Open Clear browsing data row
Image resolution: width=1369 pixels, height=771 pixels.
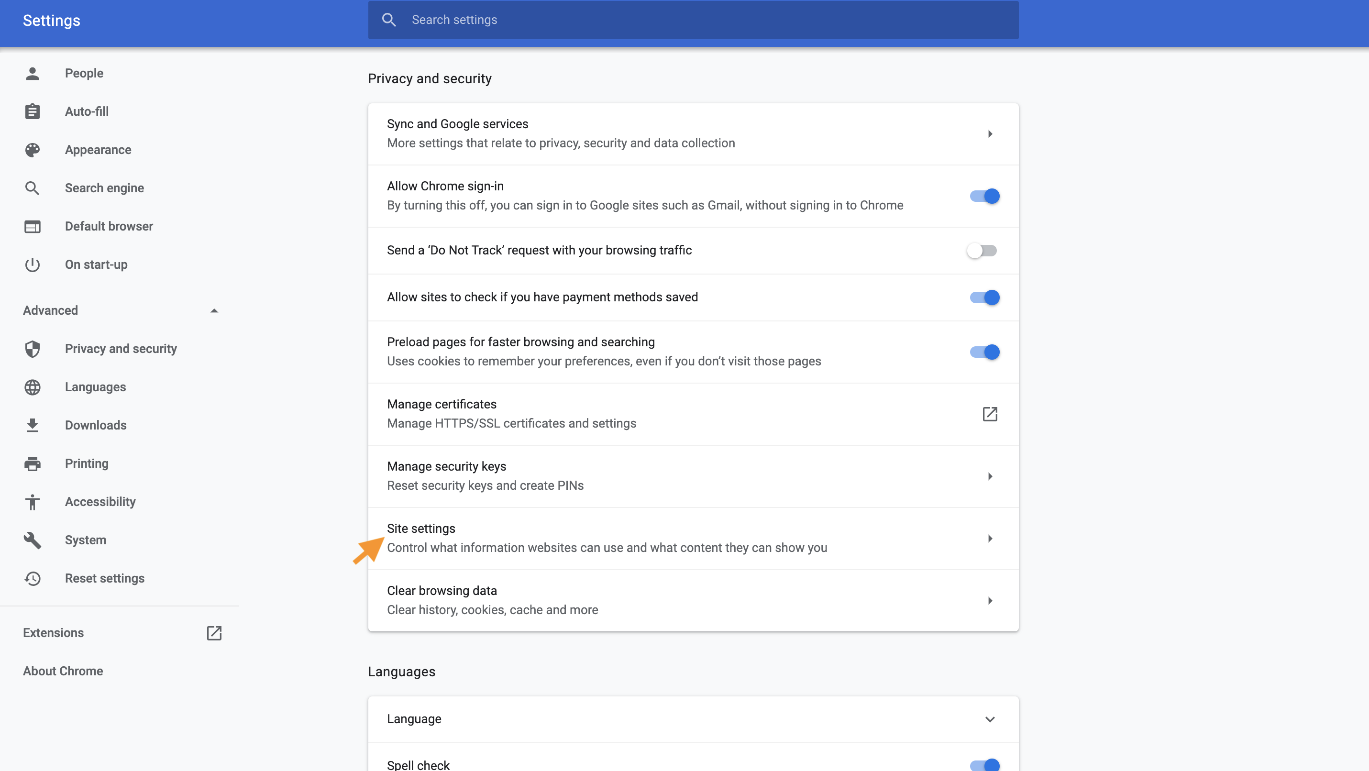pyautogui.click(x=693, y=600)
